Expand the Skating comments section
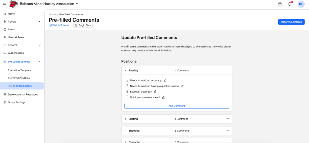This screenshot has width=309, height=143. 126,119
